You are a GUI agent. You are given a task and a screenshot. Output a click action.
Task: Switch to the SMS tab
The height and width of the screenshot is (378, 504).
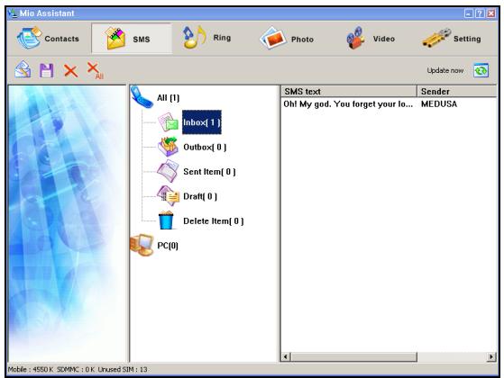[x=132, y=39]
